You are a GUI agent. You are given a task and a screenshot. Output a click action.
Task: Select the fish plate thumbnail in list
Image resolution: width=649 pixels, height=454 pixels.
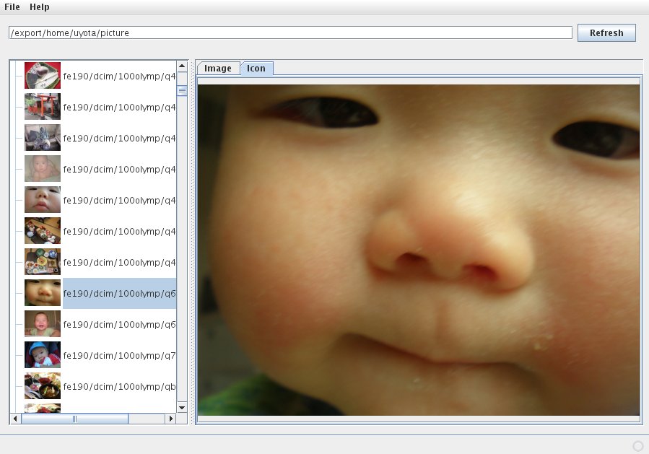click(x=43, y=76)
